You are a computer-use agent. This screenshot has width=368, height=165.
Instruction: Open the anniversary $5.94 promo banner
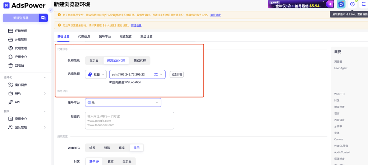[301, 4]
